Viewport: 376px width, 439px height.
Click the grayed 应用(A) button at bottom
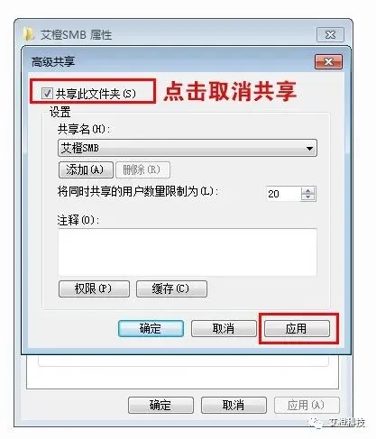pyautogui.click(x=307, y=405)
